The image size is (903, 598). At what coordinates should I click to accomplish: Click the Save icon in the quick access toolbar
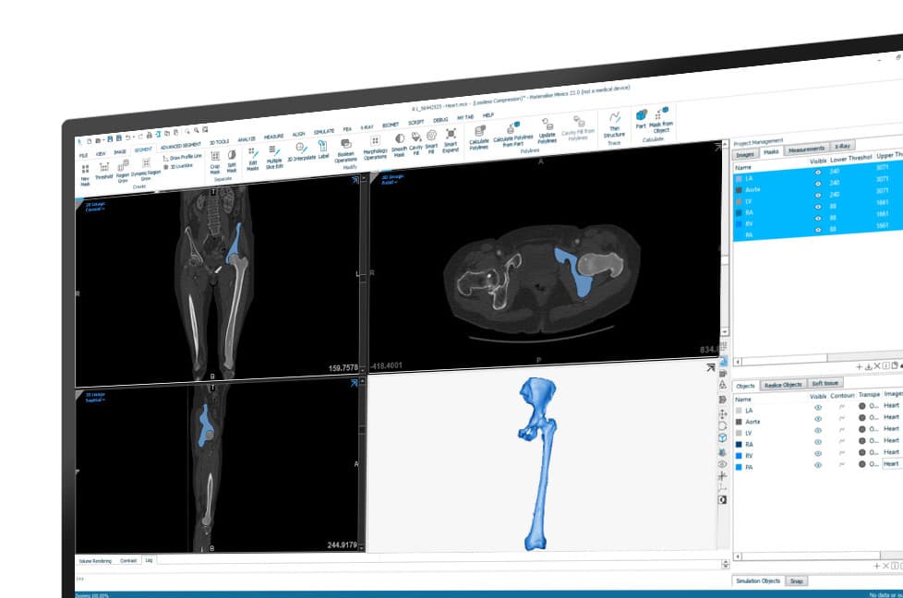coord(110,139)
